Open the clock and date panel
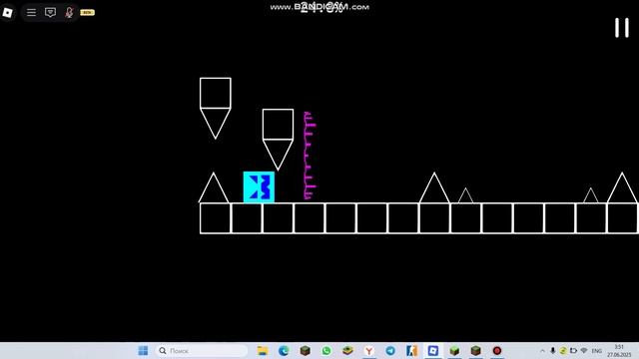The image size is (639, 359). pyautogui.click(x=619, y=350)
